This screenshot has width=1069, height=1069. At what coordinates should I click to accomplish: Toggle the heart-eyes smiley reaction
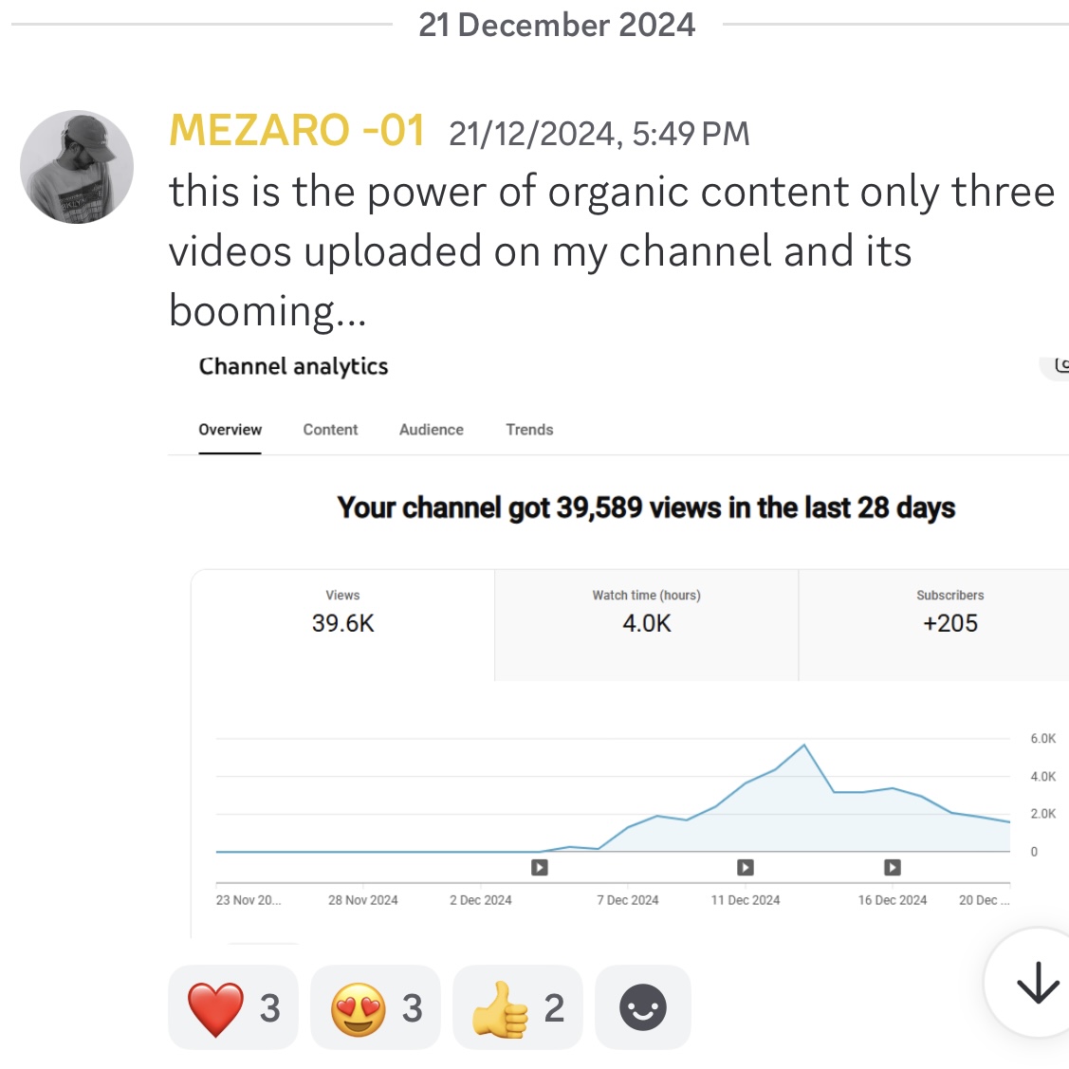click(375, 1007)
